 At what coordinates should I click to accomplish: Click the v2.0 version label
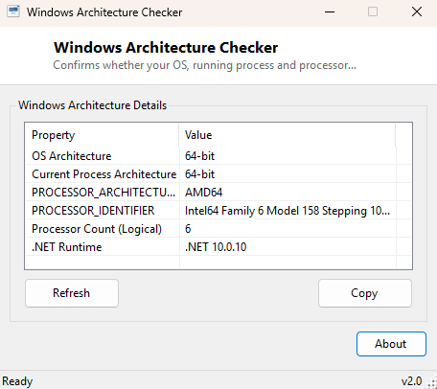pyautogui.click(x=412, y=381)
